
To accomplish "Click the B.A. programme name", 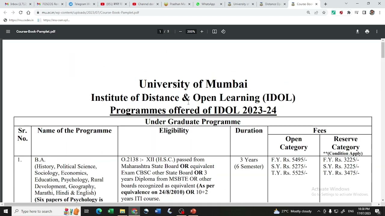I will tap(40, 160).
